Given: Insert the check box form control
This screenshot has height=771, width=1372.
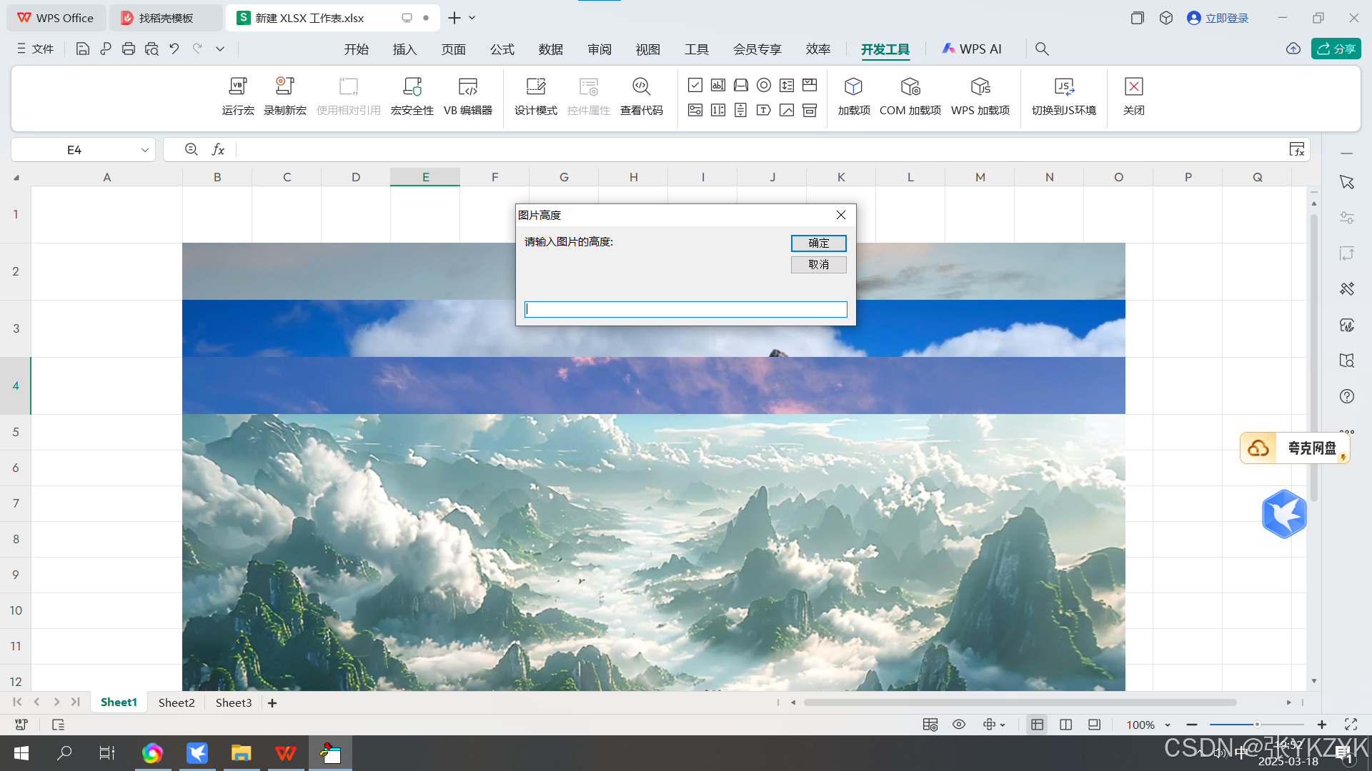Looking at the screenshot, I should [695, 86].
